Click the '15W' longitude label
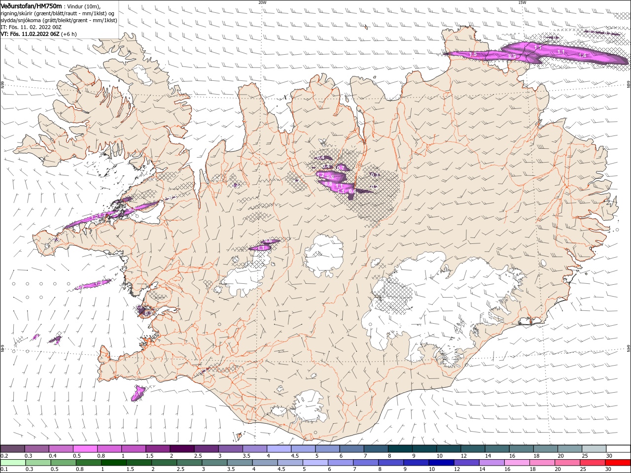Image resolution: width=631 pixels, height=473 pixels. pos(522,2)
